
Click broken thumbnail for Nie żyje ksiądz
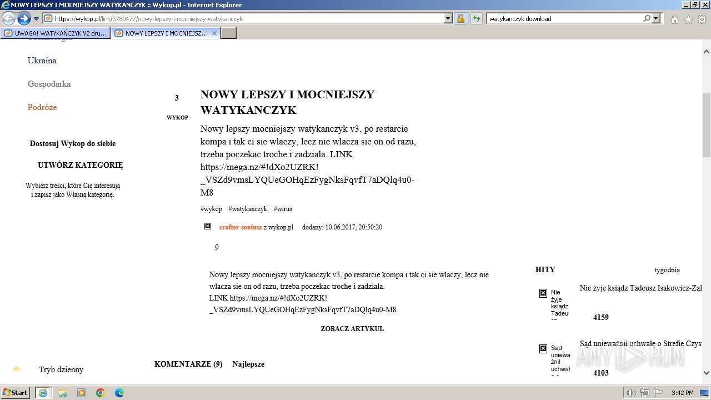[x=543, y=293]
